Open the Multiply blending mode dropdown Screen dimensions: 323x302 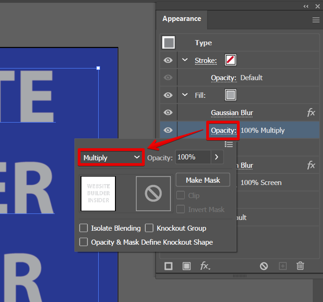[x=111, y=158]
